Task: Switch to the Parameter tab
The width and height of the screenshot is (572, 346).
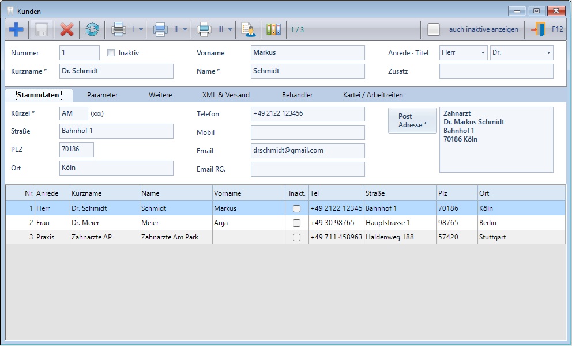Action: tap(103, 95)
